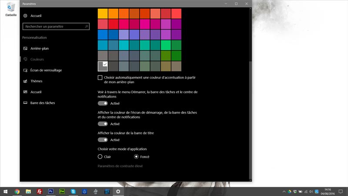Open Accueil home with gear icon

coord(32,16)
